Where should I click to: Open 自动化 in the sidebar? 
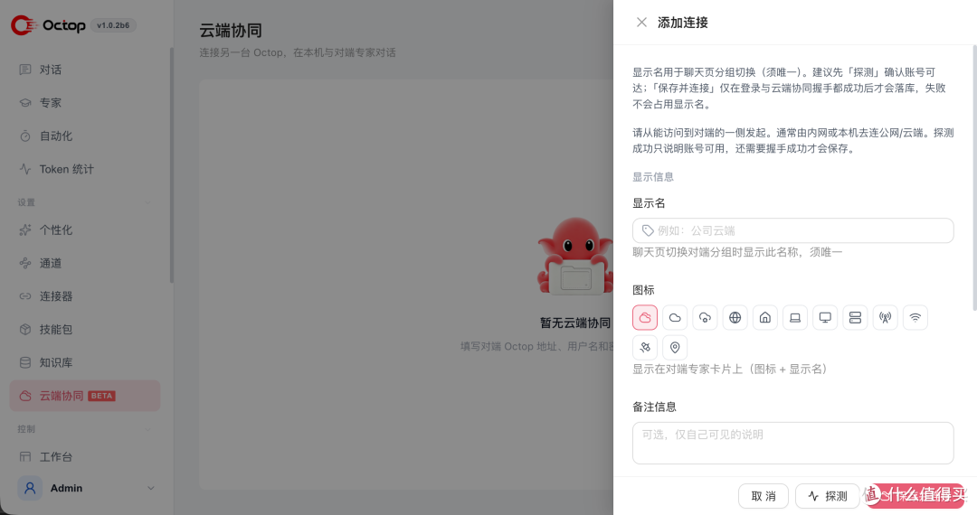[85, 136]
